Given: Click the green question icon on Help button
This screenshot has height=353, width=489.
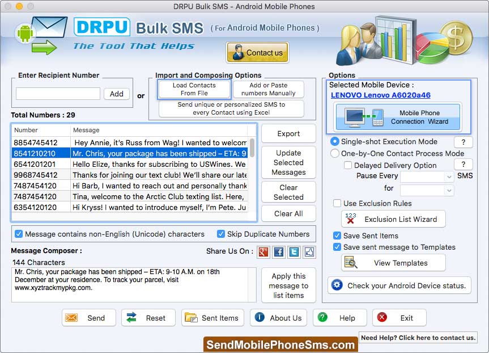Looking at the screenshot, I should (x=322, y=317).
